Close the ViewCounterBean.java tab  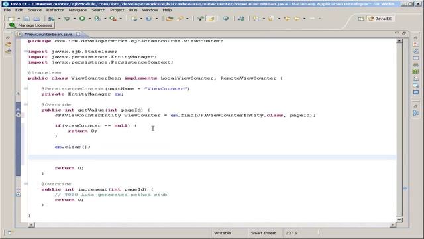(x=78, y=34)
